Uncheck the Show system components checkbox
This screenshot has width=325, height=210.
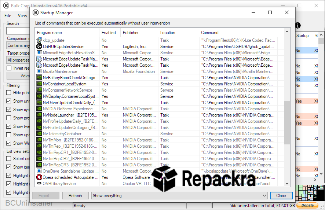pos(9,109)
